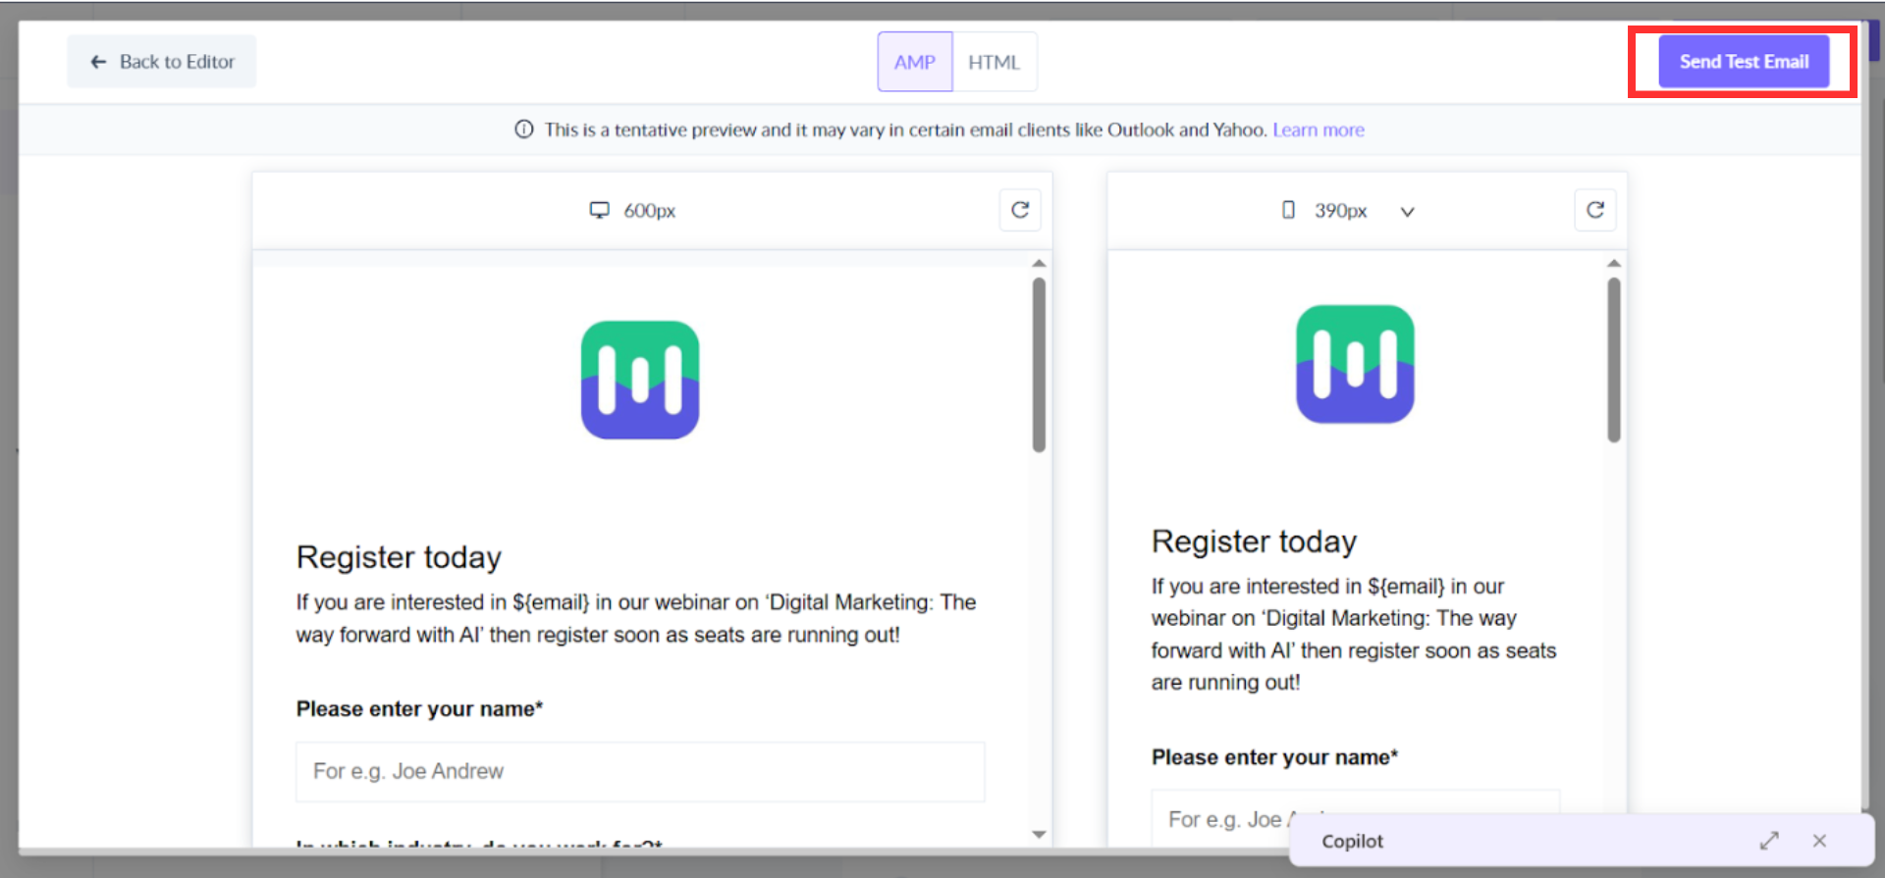The image size is (1885, 878).
Task: Click the logo image in desktop preview
Action: coord(640,380)
